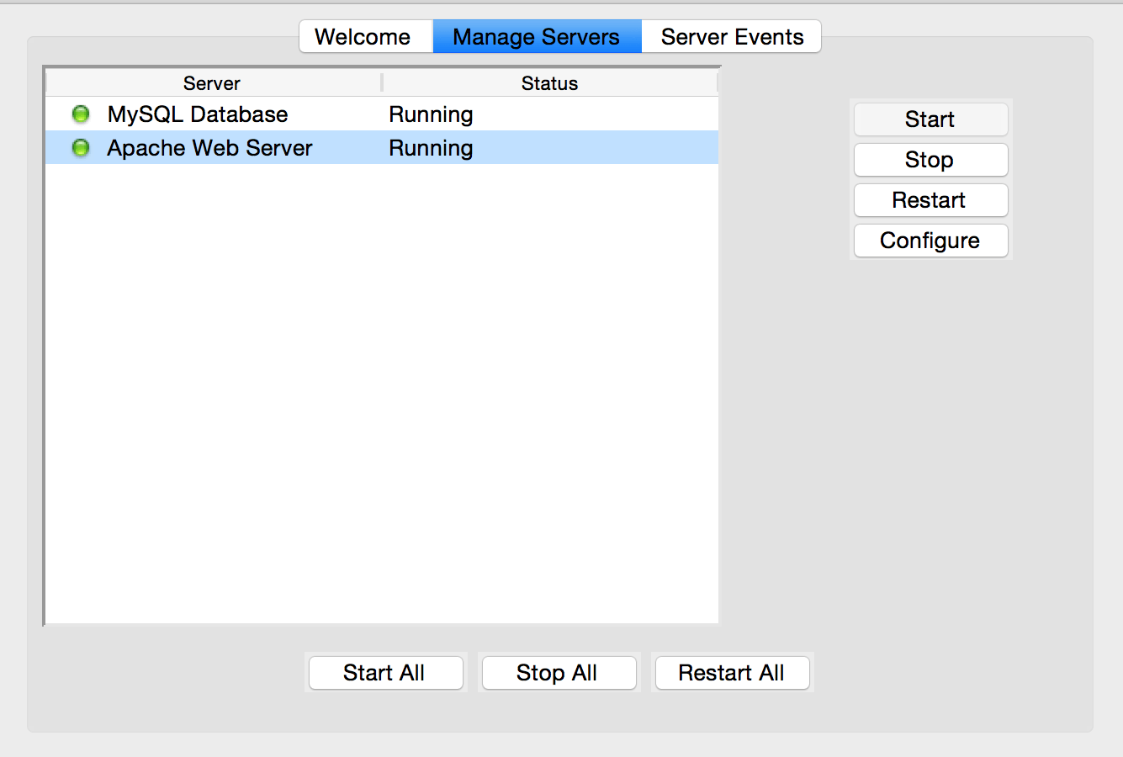
Task: Click the green status icon for MySQL Database
Action: point(81,114)
